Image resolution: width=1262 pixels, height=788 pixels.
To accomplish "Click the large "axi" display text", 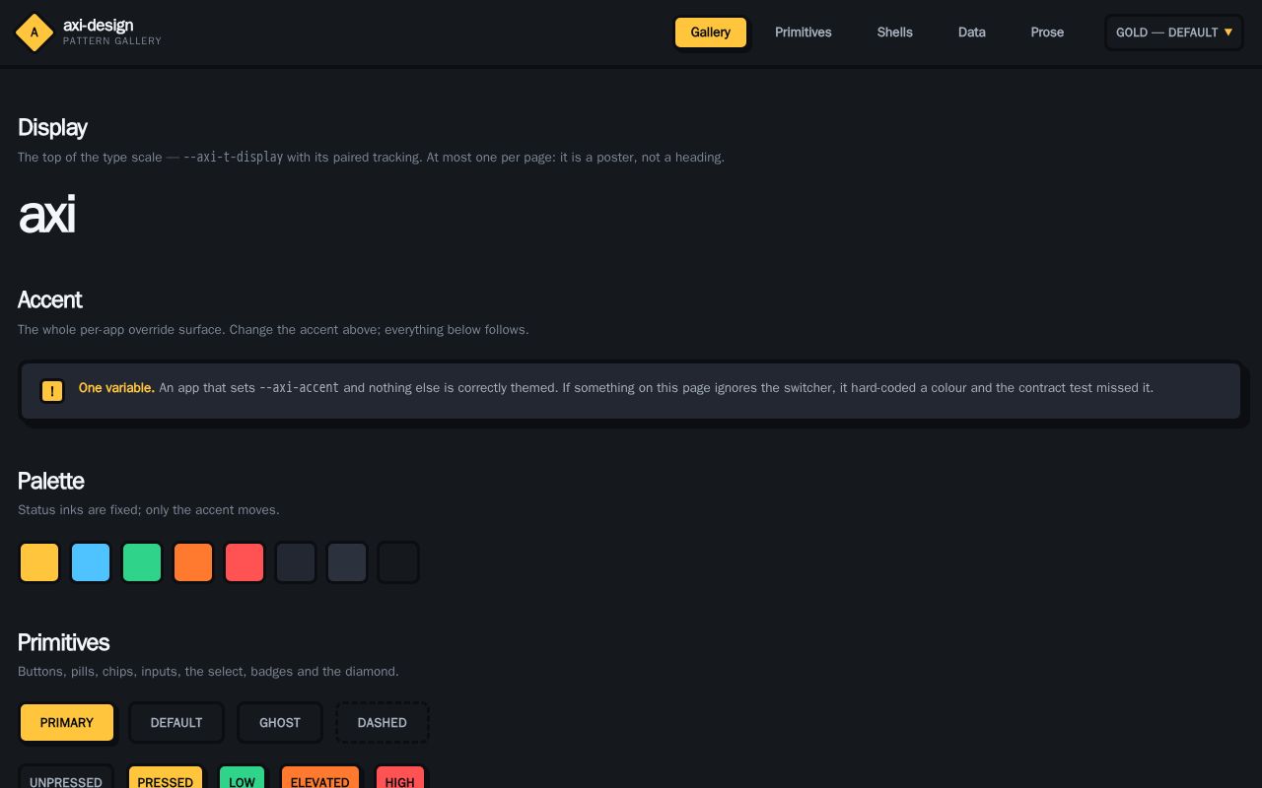I will tap(47, 214).
